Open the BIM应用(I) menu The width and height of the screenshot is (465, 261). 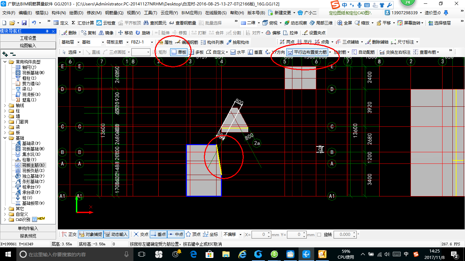point(191,13)
